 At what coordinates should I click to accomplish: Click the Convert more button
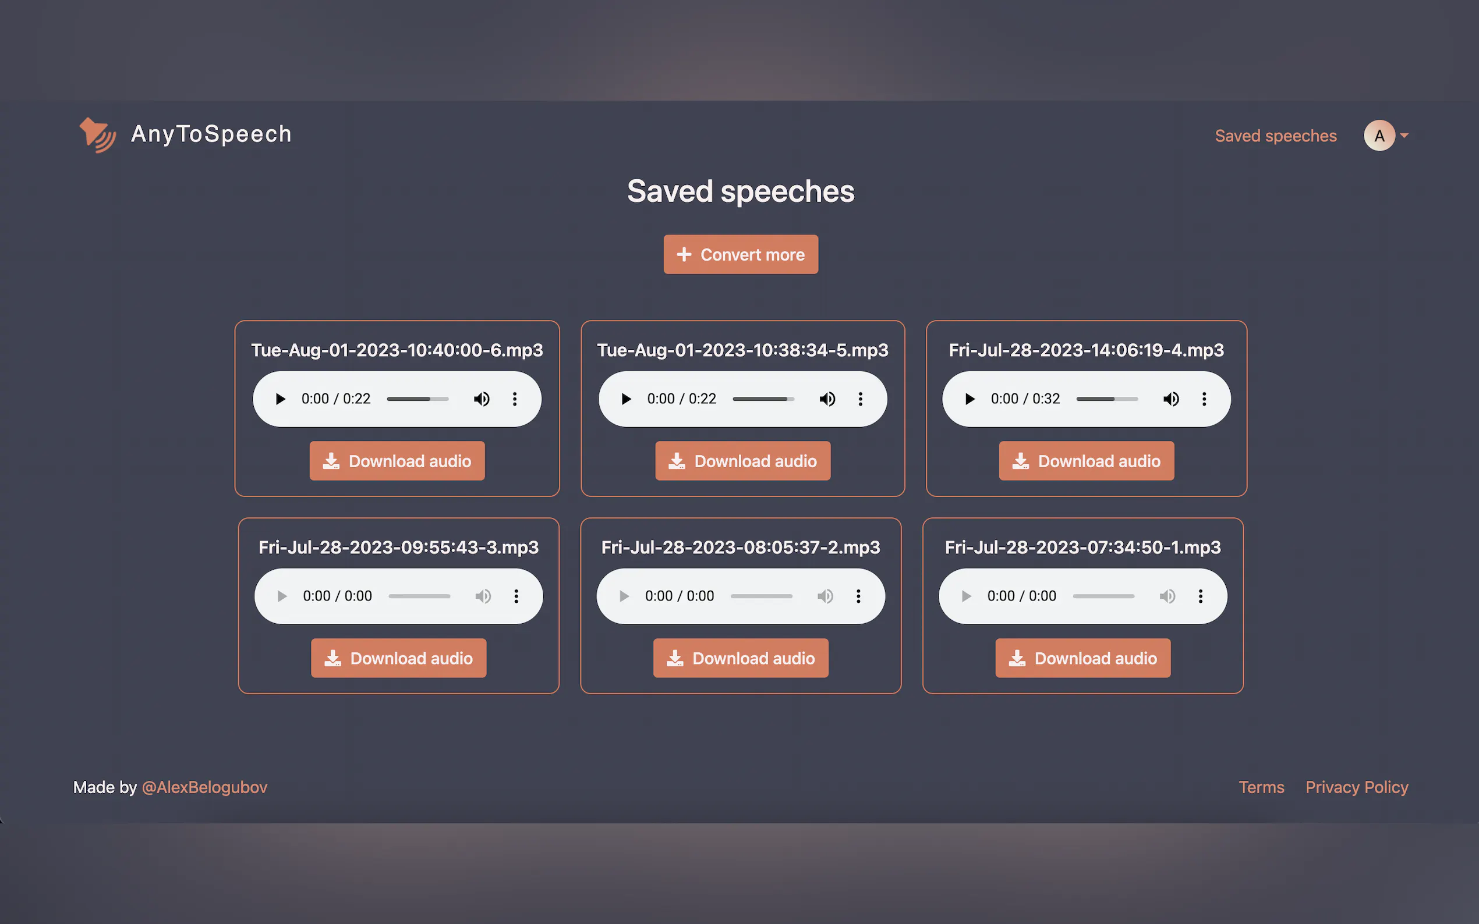741,254
